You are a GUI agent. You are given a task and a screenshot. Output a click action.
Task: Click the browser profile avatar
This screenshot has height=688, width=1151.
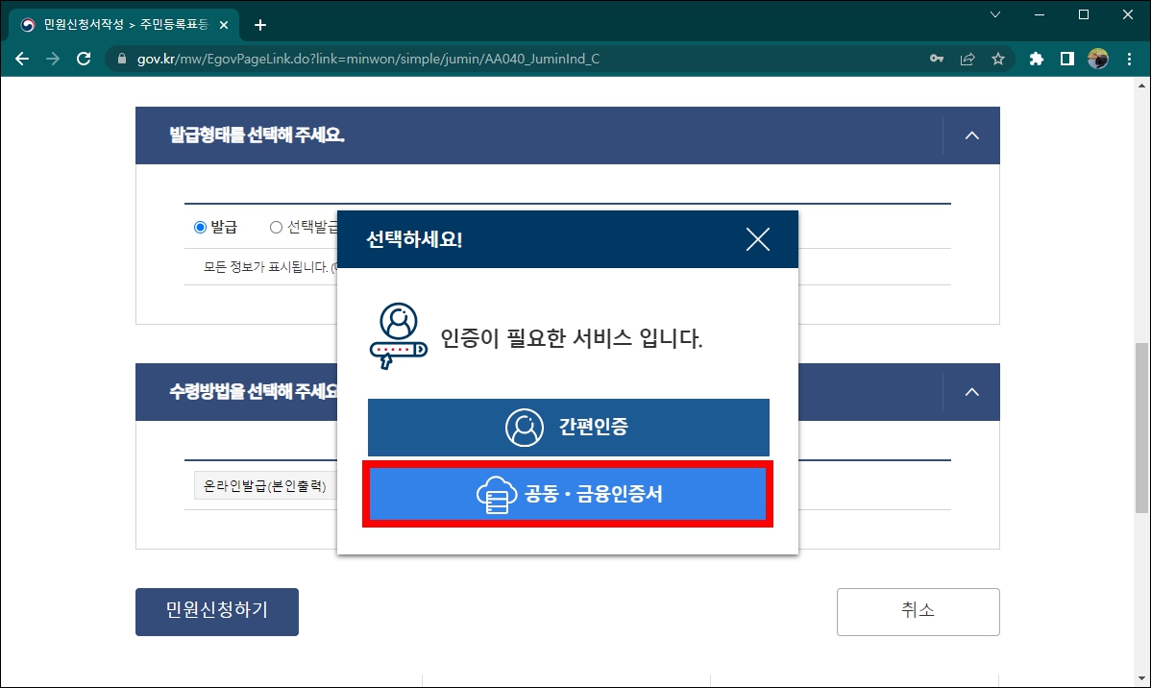1097,59
